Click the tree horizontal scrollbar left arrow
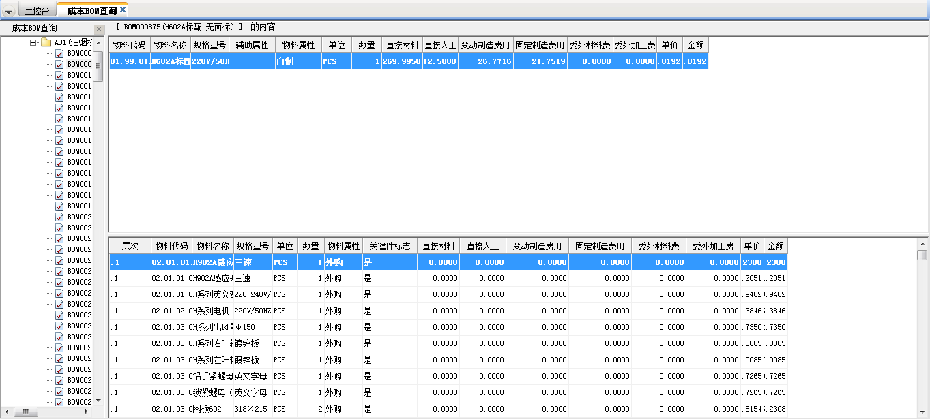Screen dimensions: 930x419 point(6,412)
